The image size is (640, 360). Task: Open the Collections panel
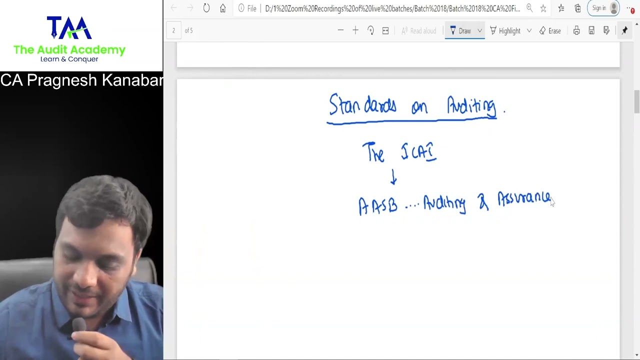[x=577, y=8]
